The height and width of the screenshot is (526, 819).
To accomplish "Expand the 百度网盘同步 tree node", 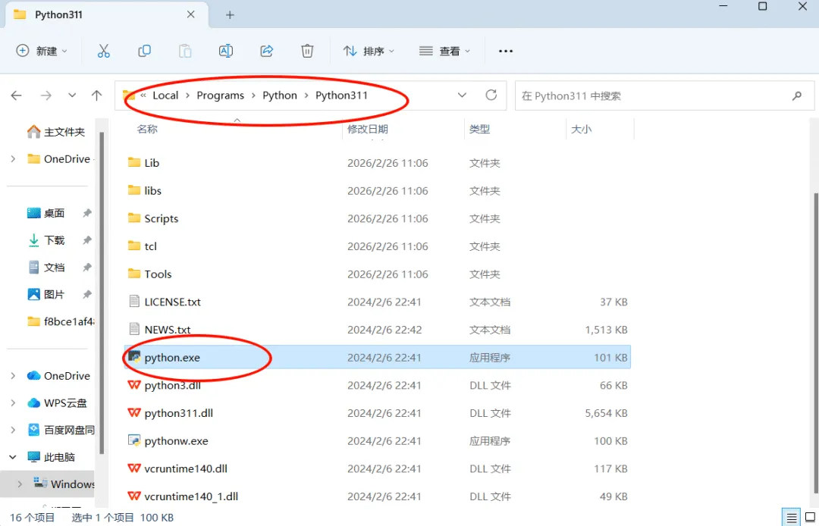I will pyautogui.click(x=13, y=430).
